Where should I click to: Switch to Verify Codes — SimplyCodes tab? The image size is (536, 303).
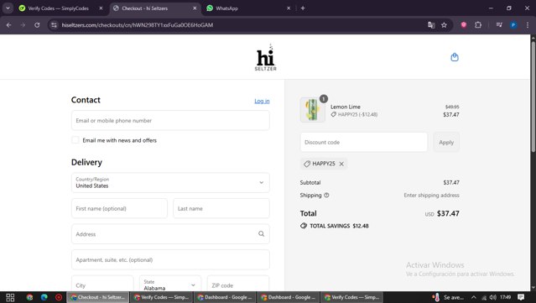click(x=58, y=8)
